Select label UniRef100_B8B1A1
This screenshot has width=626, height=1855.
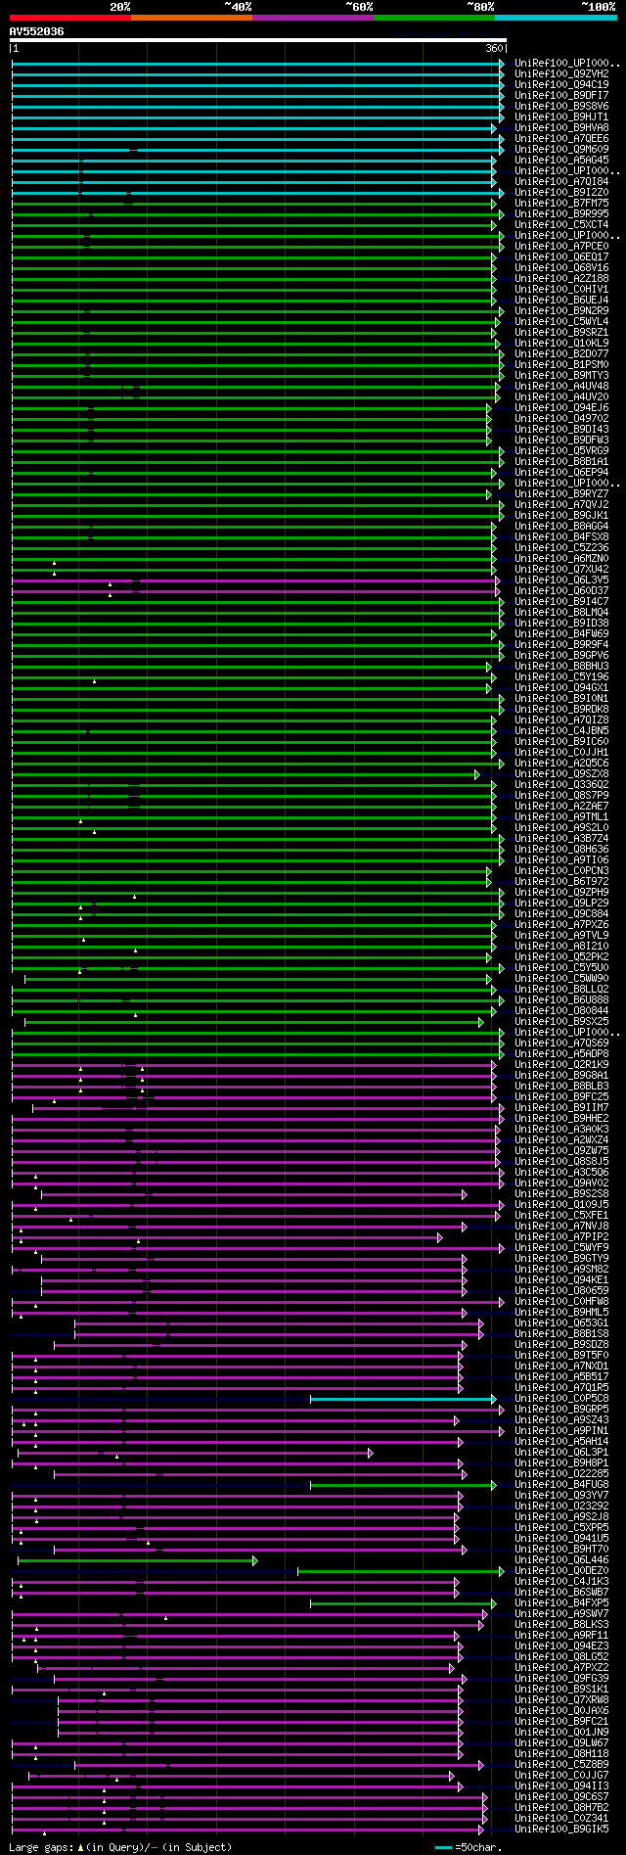(x=561, y=461)
